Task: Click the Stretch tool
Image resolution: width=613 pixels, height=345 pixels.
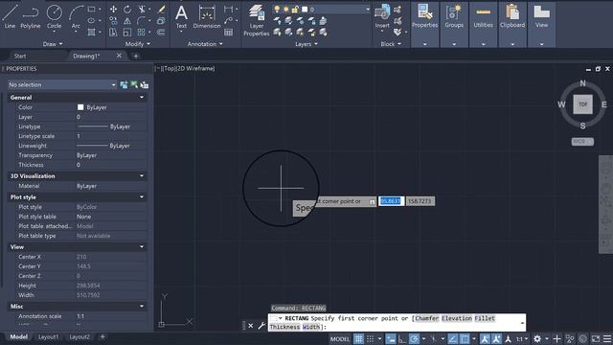Action: [113, 32]
